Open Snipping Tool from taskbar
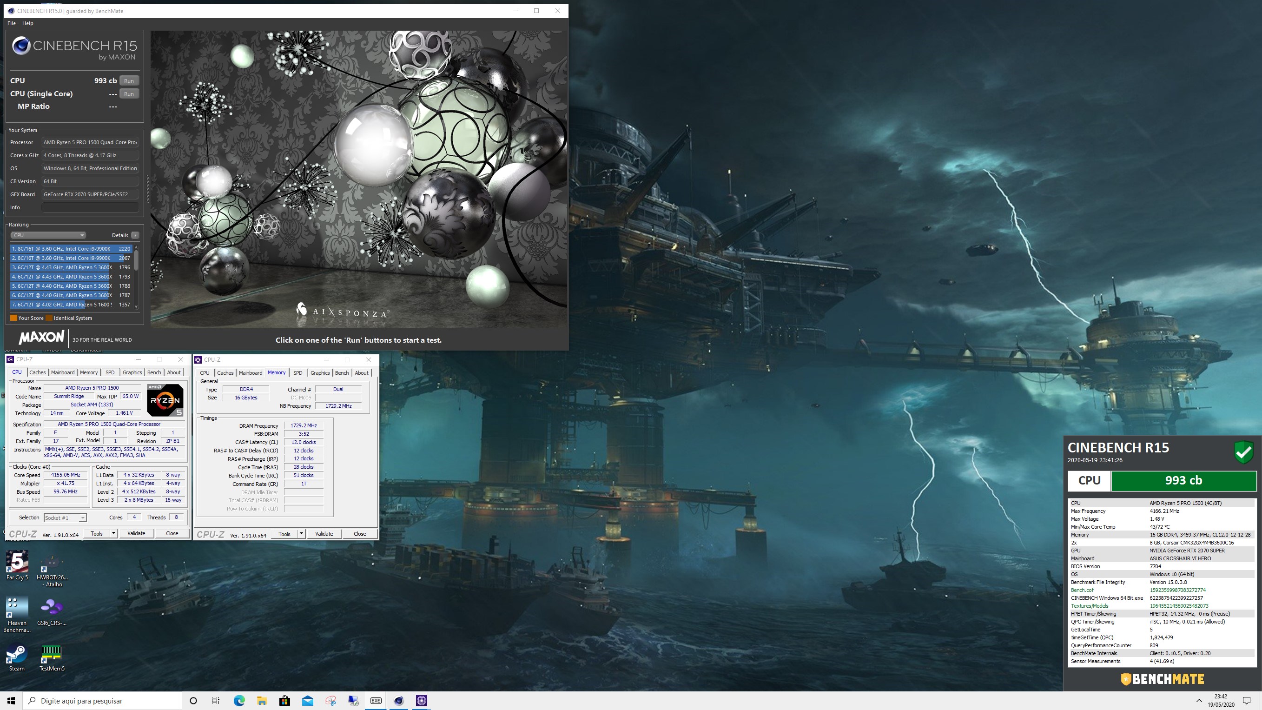 [x=330, y=701]
